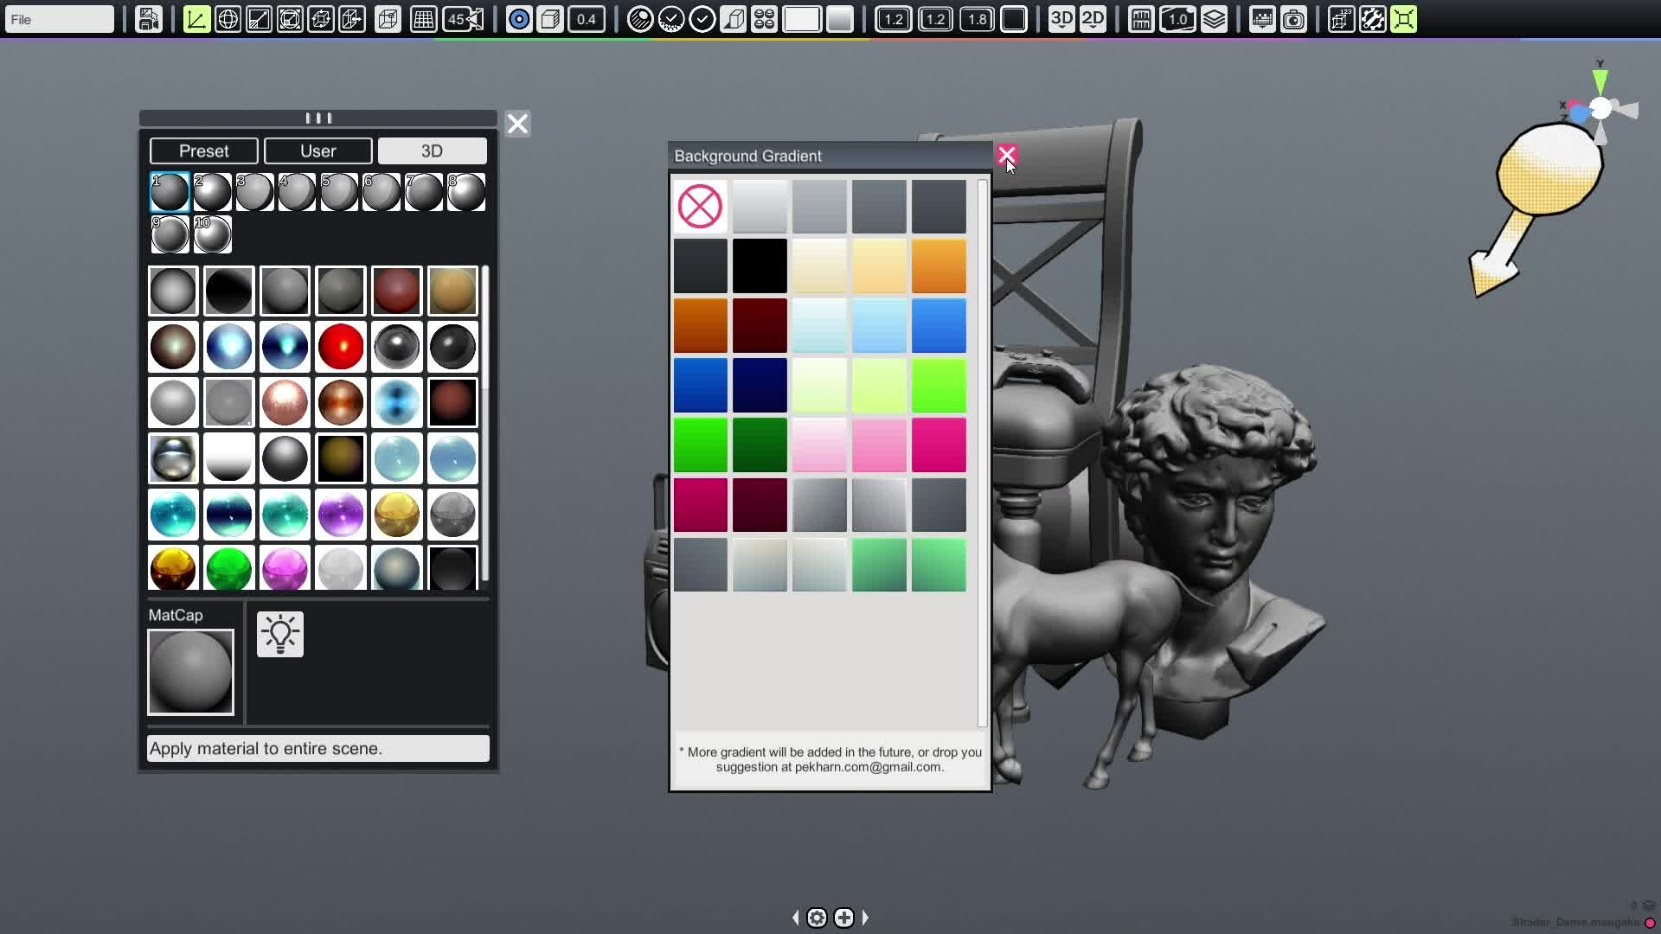Select matcap preset slot number 2
Viewport: 1661px width, 934px height.
point(212,192)
